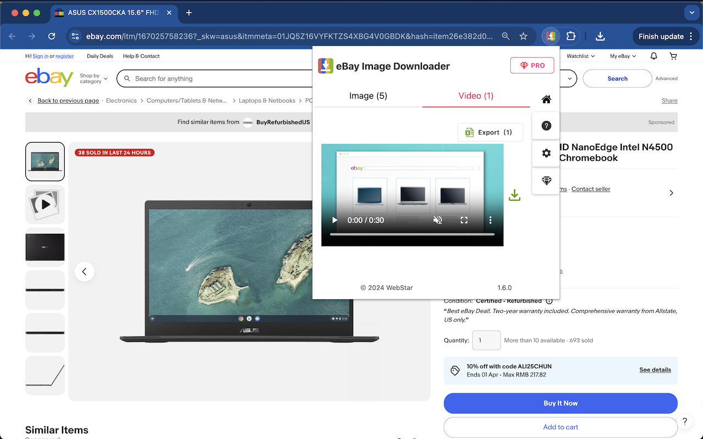Click the home icon in the extension popup
The width and height of the screenshot is (703, 439).
coord(546,99)
